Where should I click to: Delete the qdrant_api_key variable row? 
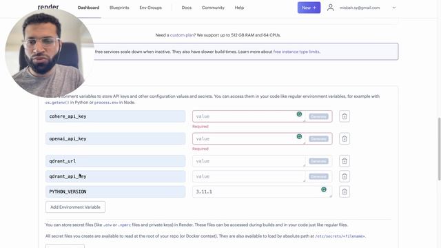click(x=345, y=176)
